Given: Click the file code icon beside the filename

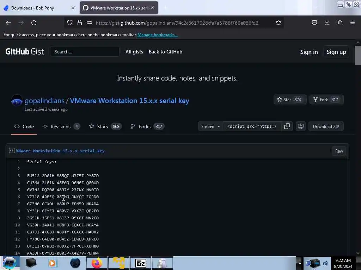Looking at the screenshot, I should pos(12,150).
